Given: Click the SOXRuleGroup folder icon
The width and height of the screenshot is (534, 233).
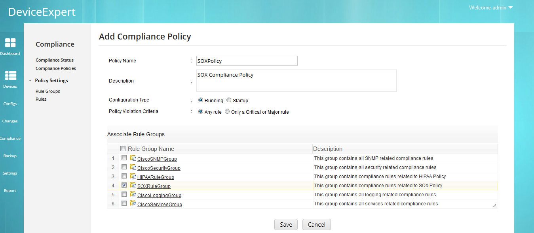Looking at the screenshot, I should click(x=133, y=186).
